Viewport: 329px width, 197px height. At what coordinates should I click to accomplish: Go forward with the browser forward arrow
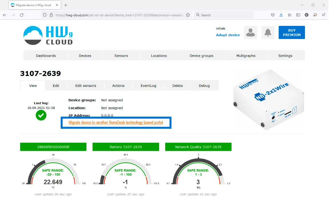pos(13,15)
